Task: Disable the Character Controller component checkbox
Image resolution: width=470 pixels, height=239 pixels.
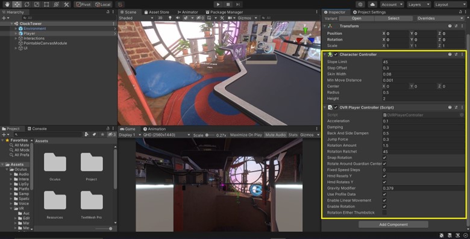Action: (x=336, y=55)
